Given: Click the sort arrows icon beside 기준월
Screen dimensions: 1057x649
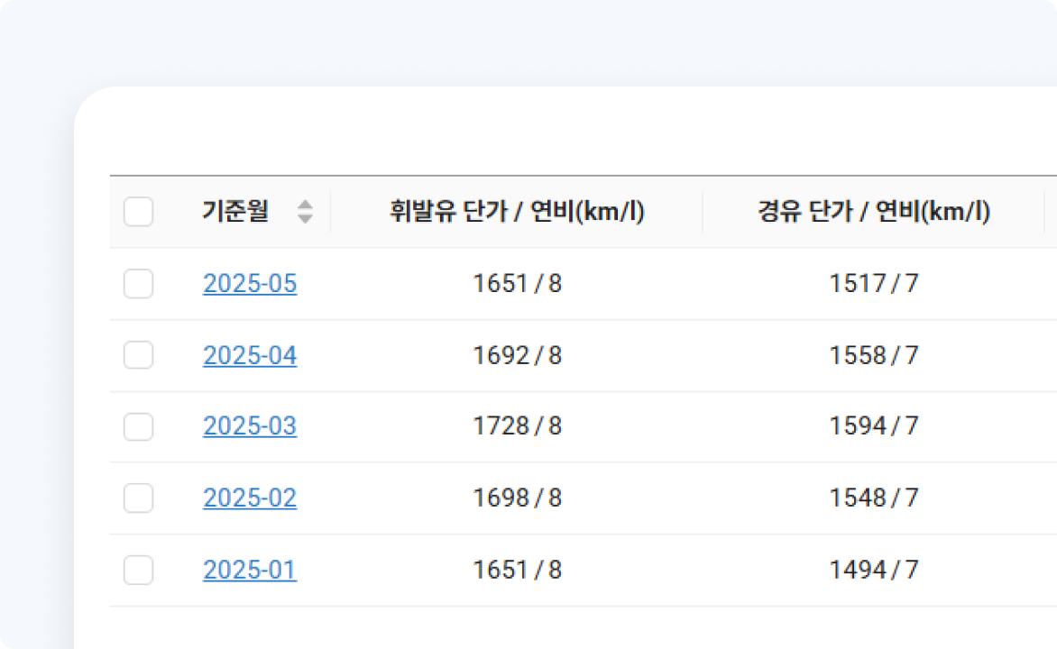Looking at the screenshot, I should (x=306, y=212).
